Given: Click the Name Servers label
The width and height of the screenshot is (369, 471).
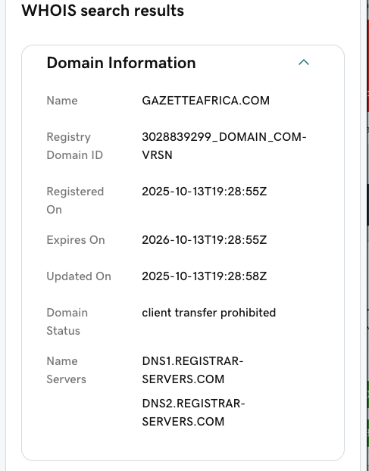Looking at the screenshot, I should coord(67,370).
